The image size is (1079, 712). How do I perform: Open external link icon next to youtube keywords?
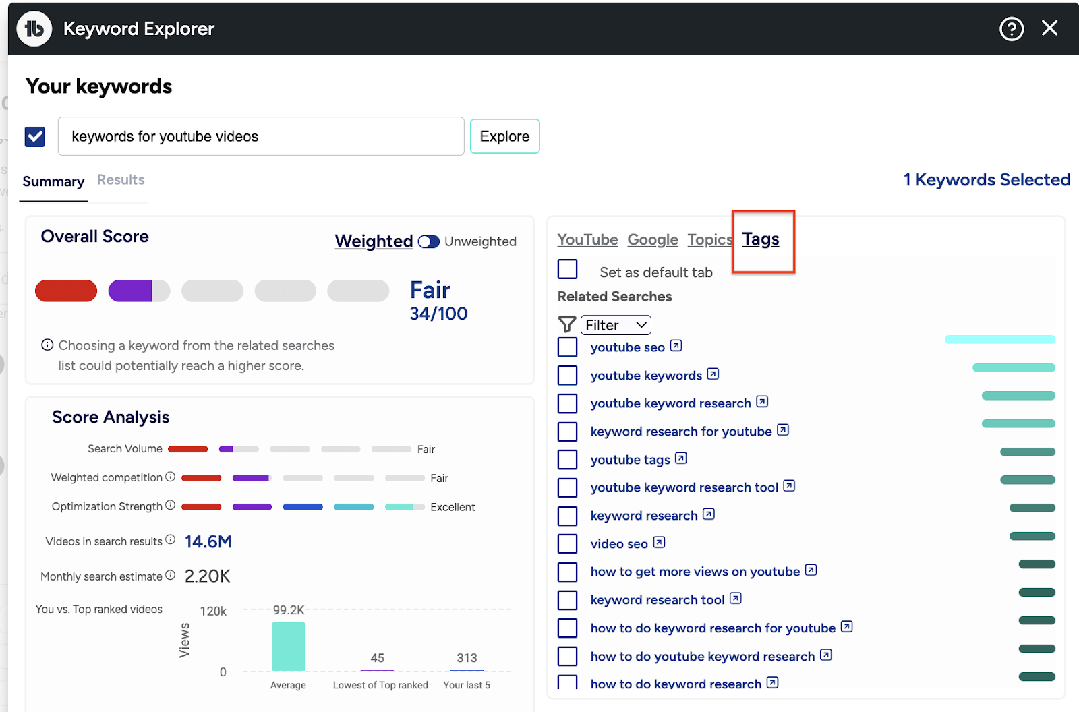(x=713, y=374)
